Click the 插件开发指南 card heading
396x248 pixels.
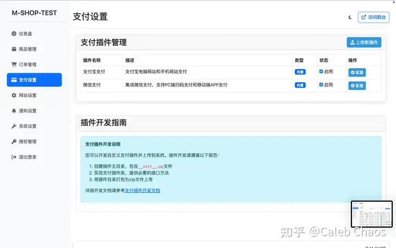click(104, 123)
